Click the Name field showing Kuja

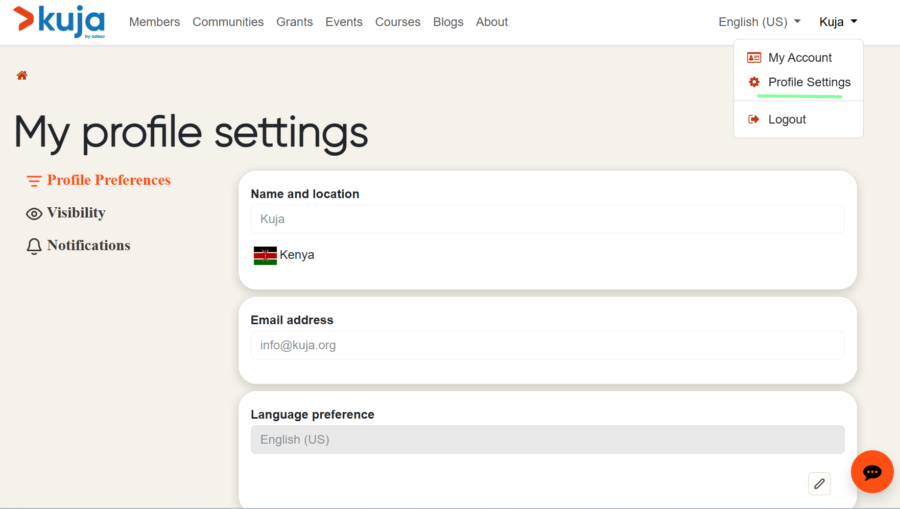tap(547, 219)
